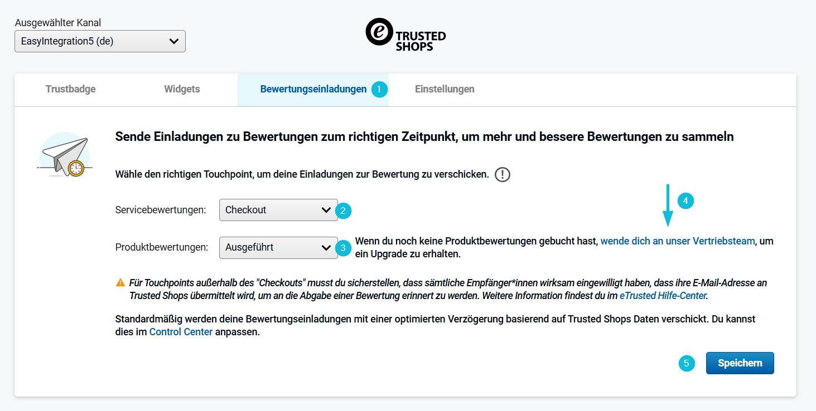Click the blue downward arrow graphic
Screen dimensions: 816x411
click(x=667, y=206)
